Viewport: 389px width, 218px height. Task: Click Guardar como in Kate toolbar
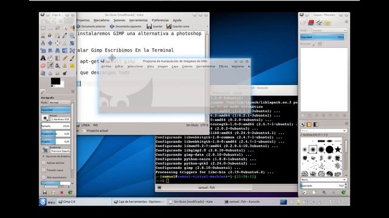[178, 26]
